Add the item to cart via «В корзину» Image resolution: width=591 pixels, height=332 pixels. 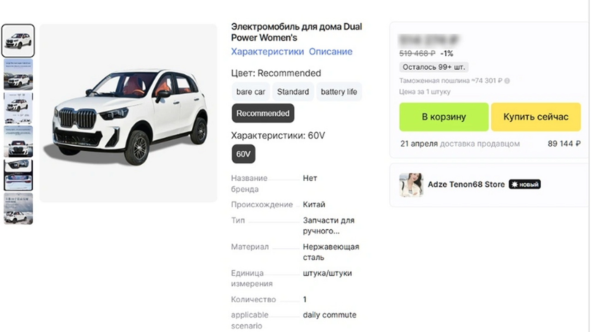[x=443, y=117]
